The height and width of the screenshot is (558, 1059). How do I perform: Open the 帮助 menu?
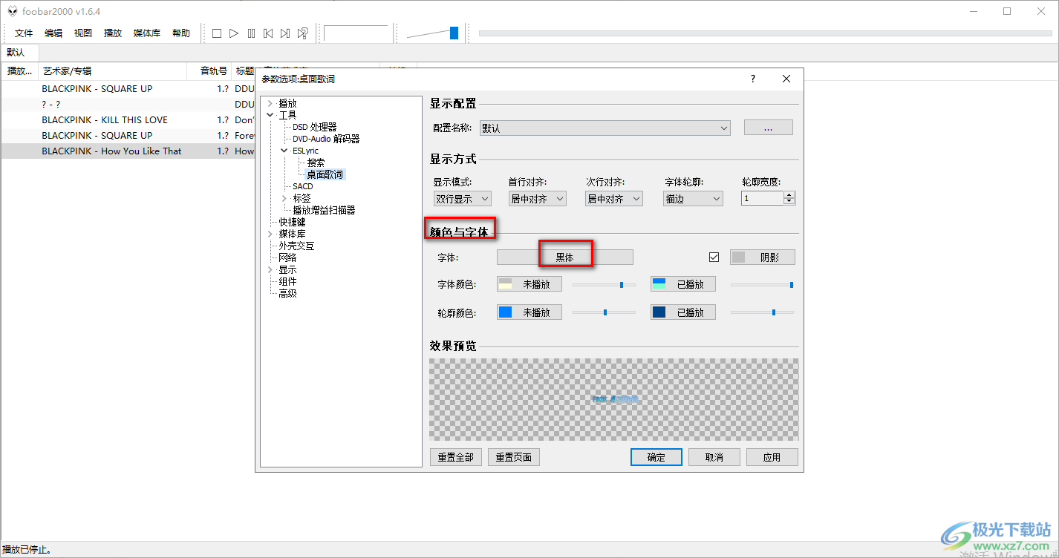[181, 33]
